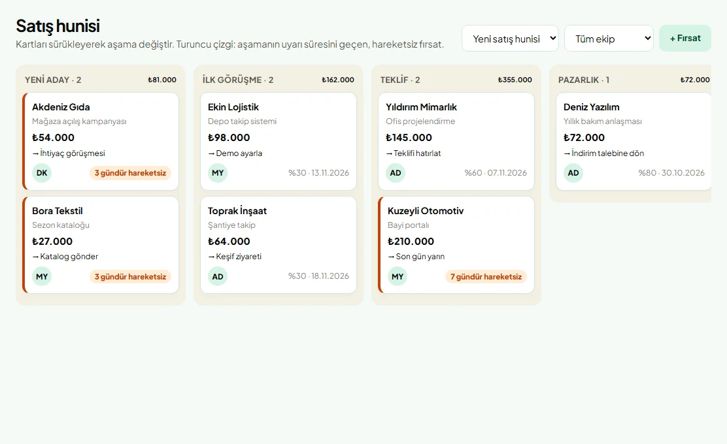Image resolution: width=727 pixels, height=444 pixels.
Task: Click MY avatar on Bora Tekstil card
Action: click(42, 277)
